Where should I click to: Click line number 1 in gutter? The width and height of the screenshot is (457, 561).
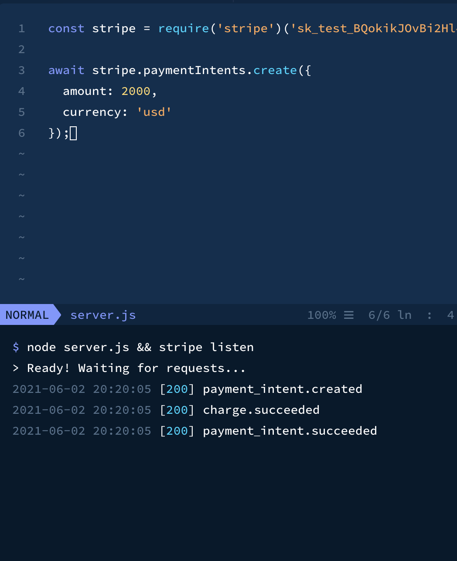(21, 29)
